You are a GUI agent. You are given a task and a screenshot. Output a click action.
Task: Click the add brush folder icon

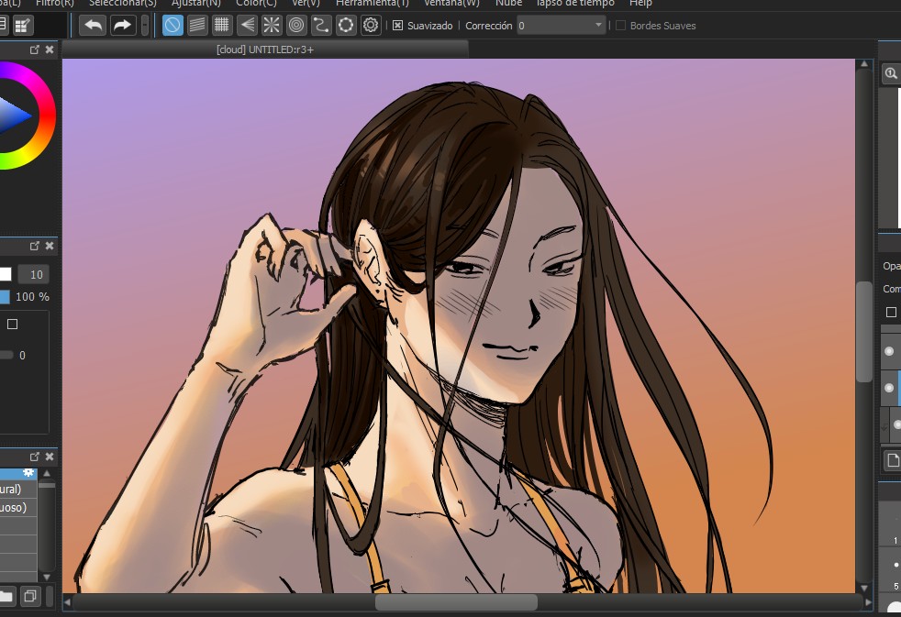point(6,596)
